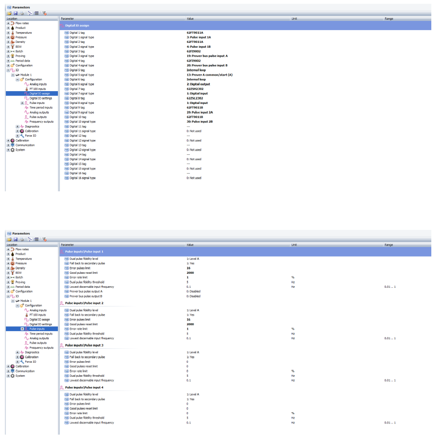Click Communication icon in bottom window tree
Screen dimensions: 434x448
[12, 371]
